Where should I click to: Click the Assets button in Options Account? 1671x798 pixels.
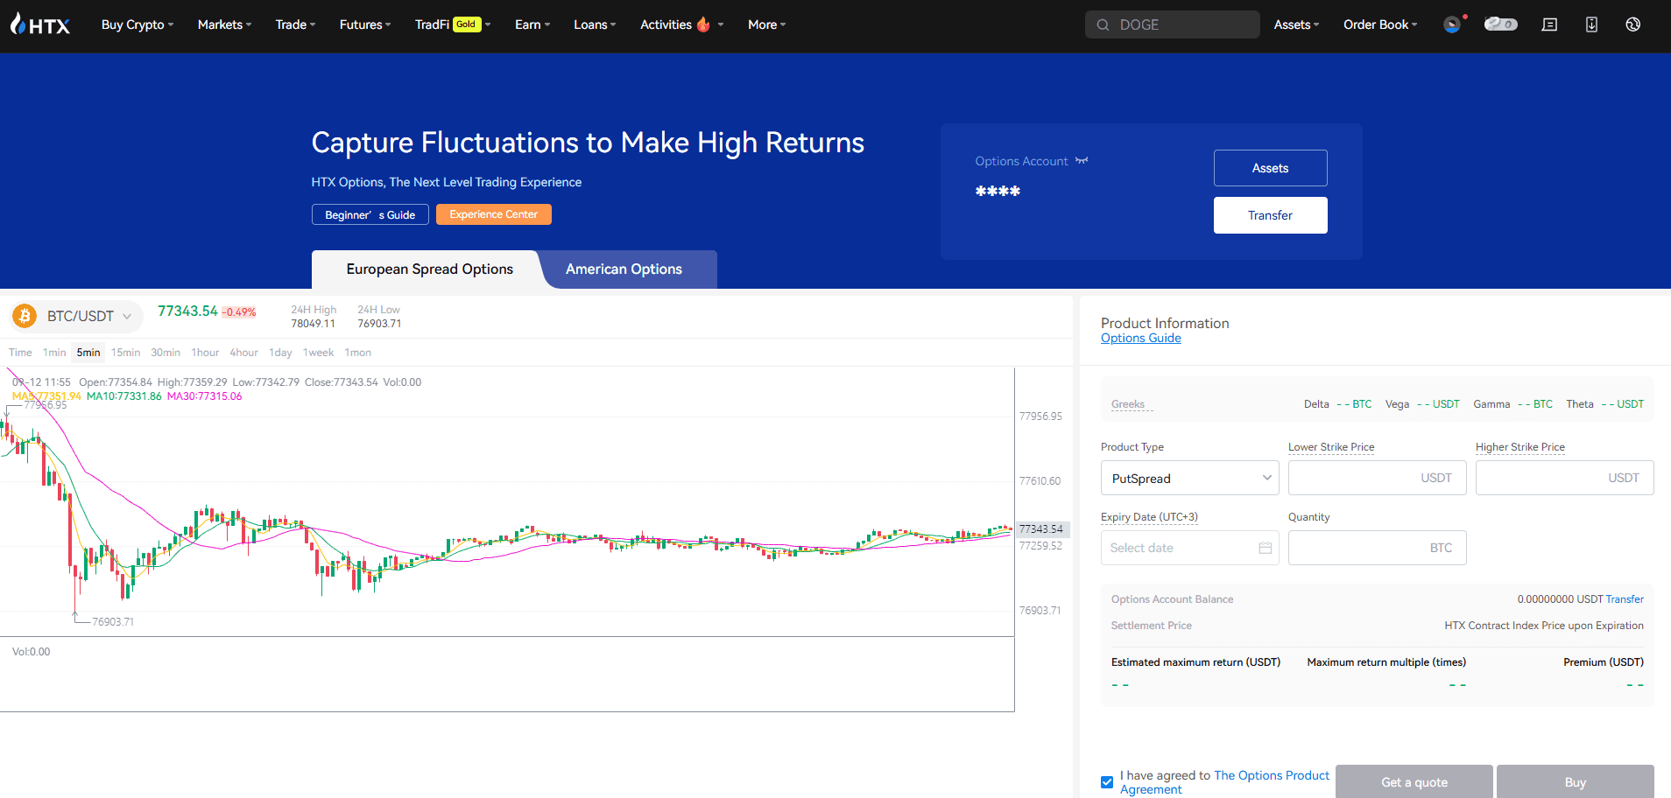point(1271,168)
